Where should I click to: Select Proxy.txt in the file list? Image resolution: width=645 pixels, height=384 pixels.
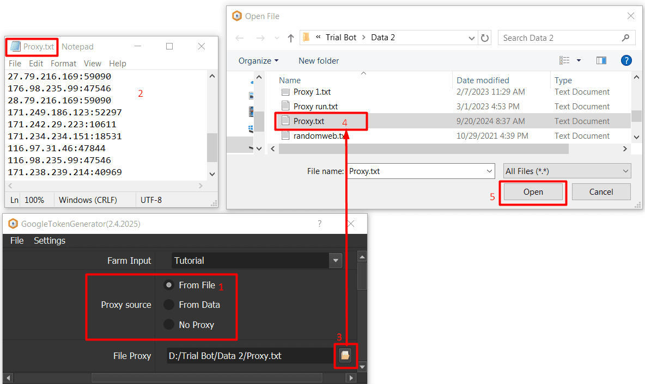[x=309, y=121]
